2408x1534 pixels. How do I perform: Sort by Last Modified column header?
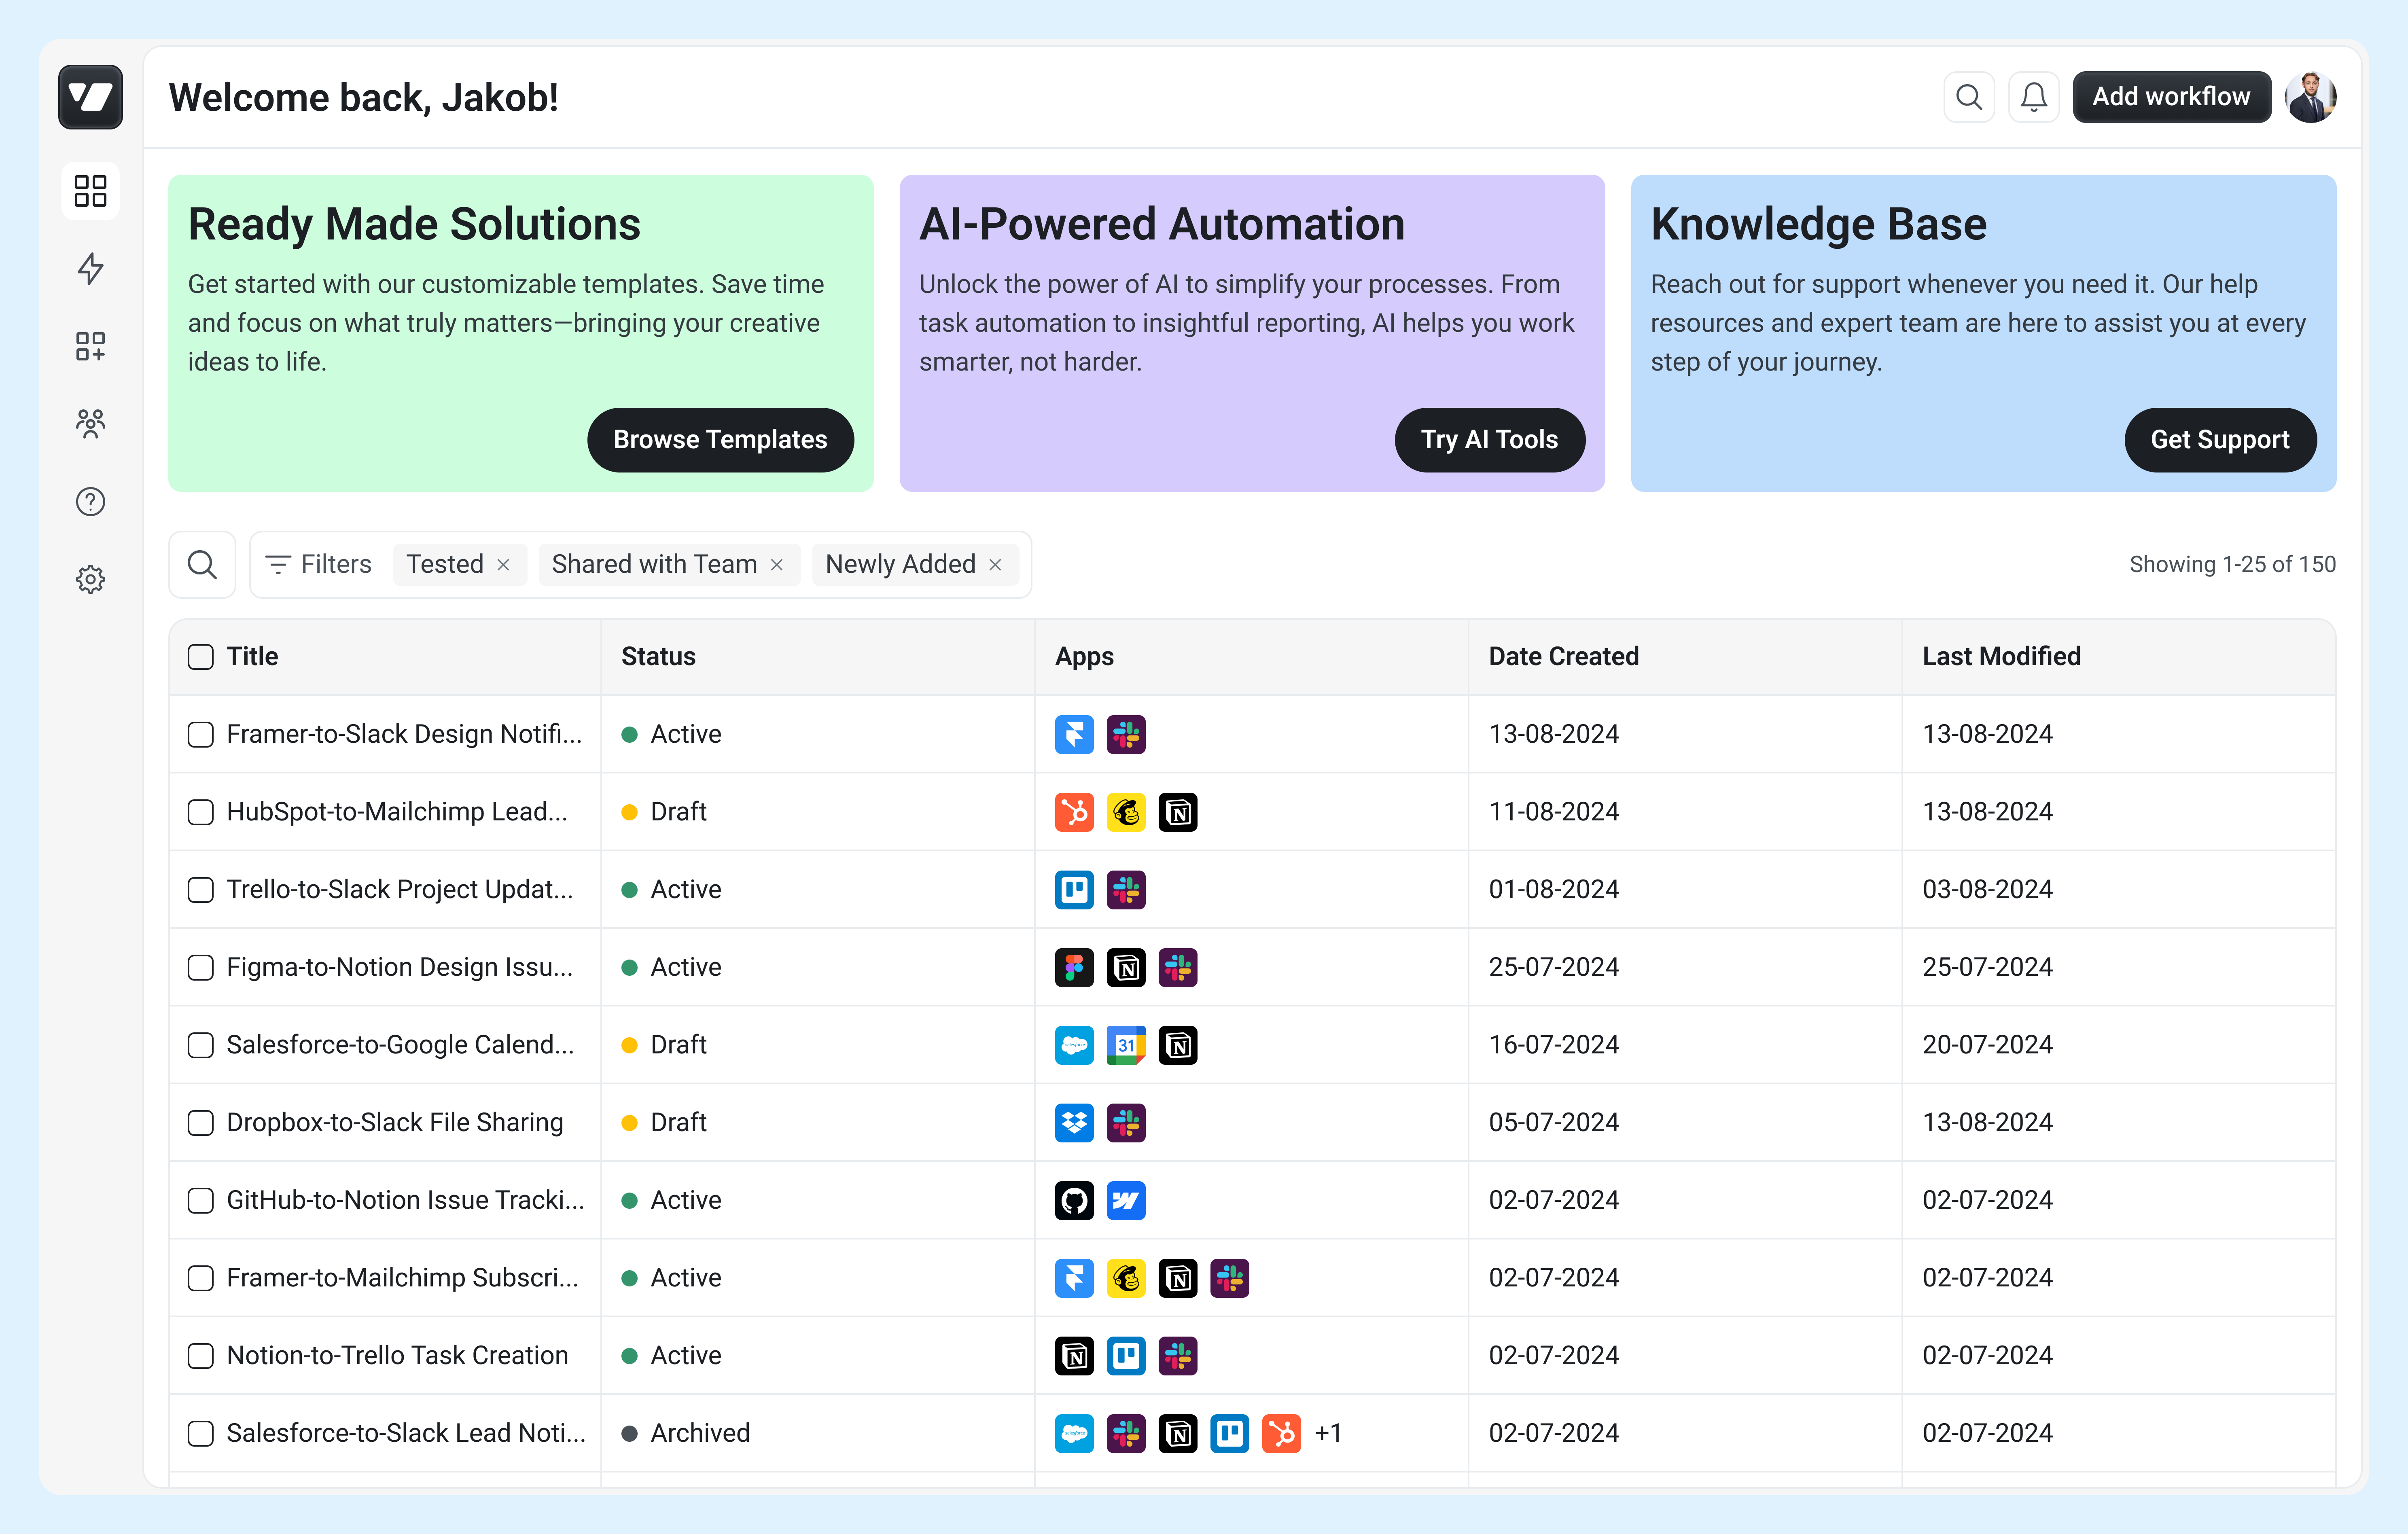2000,656
